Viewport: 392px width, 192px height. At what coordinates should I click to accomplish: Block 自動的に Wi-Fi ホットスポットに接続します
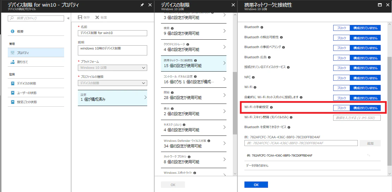342,98
